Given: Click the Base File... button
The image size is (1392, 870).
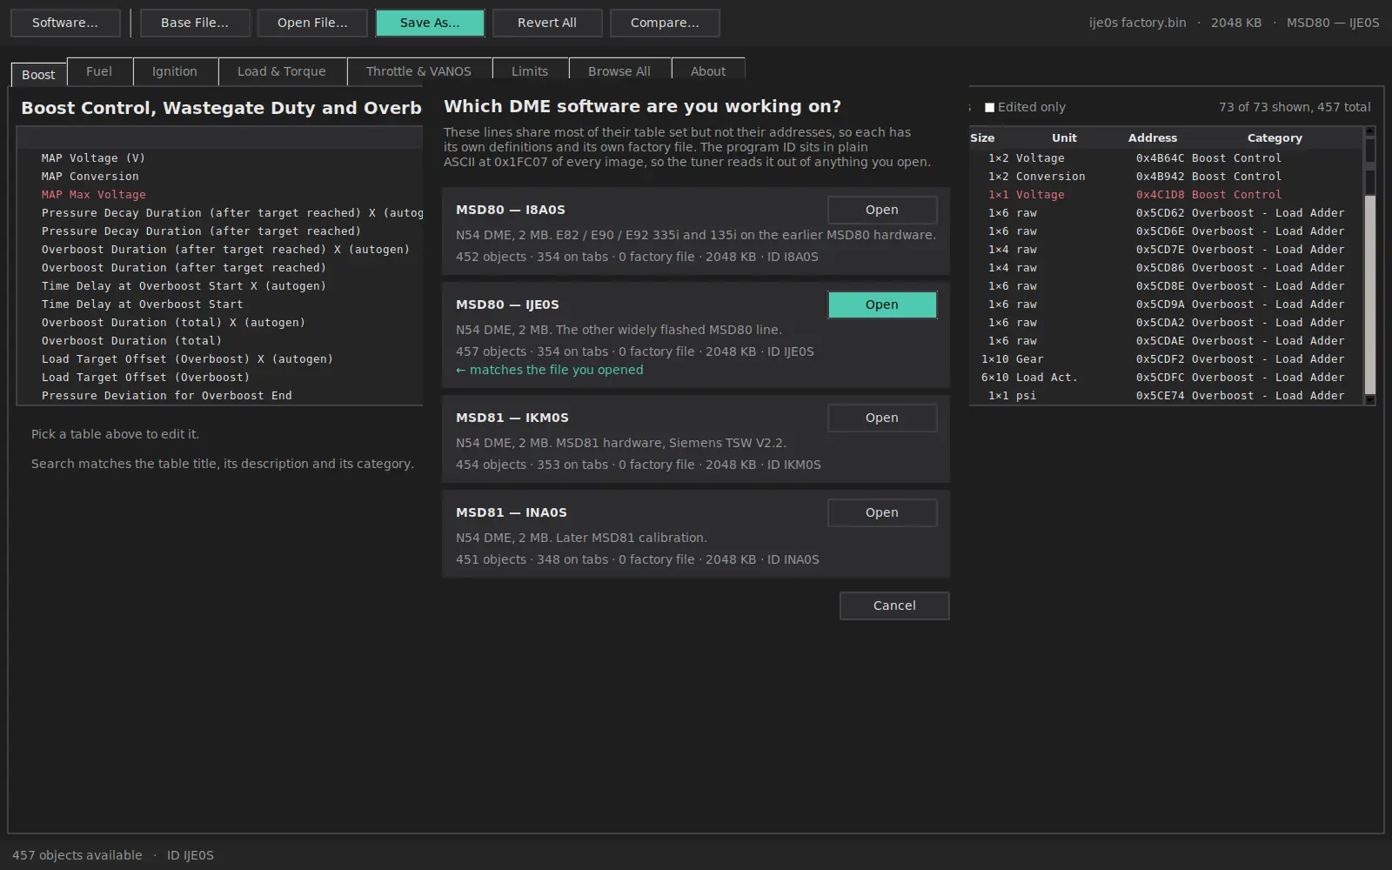Looking at the screenshot, I should tap(195, 23).
